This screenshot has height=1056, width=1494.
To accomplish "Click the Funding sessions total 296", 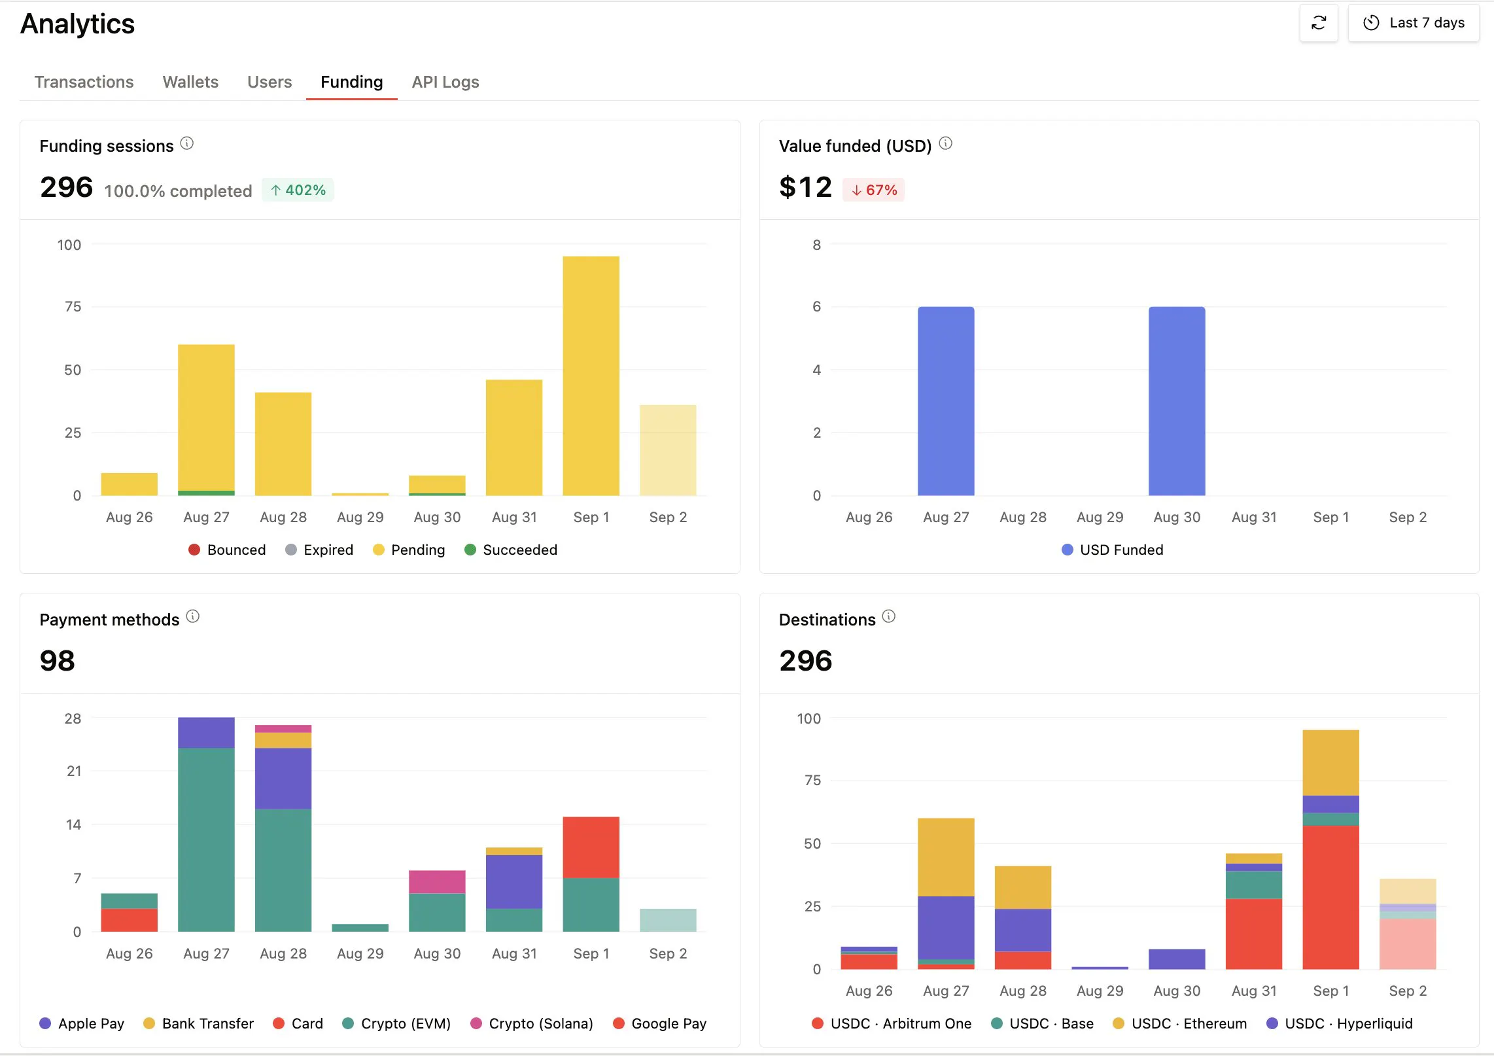I will [x=66, y=187].
